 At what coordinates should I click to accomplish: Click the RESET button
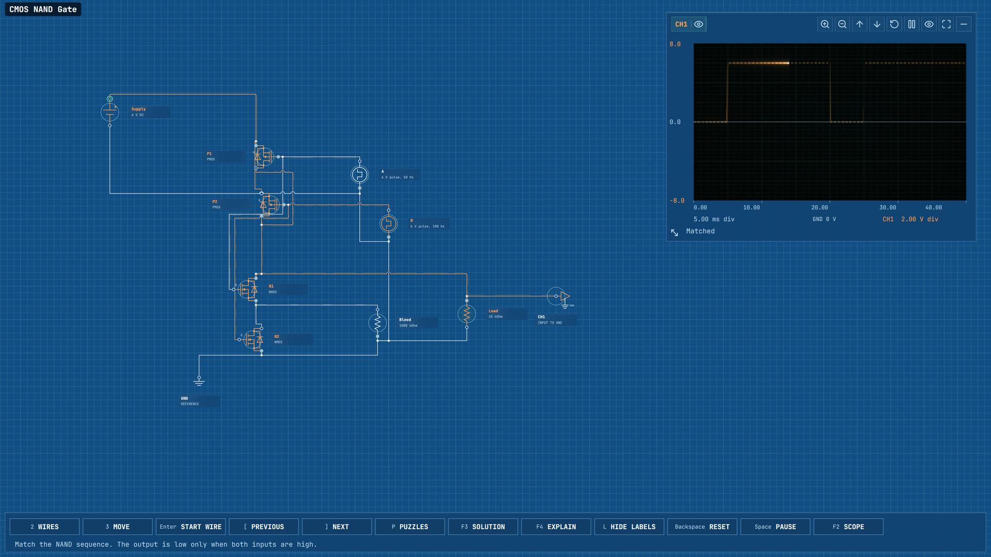[702, 527]
